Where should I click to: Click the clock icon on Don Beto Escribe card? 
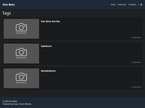[x=132, y=38]
